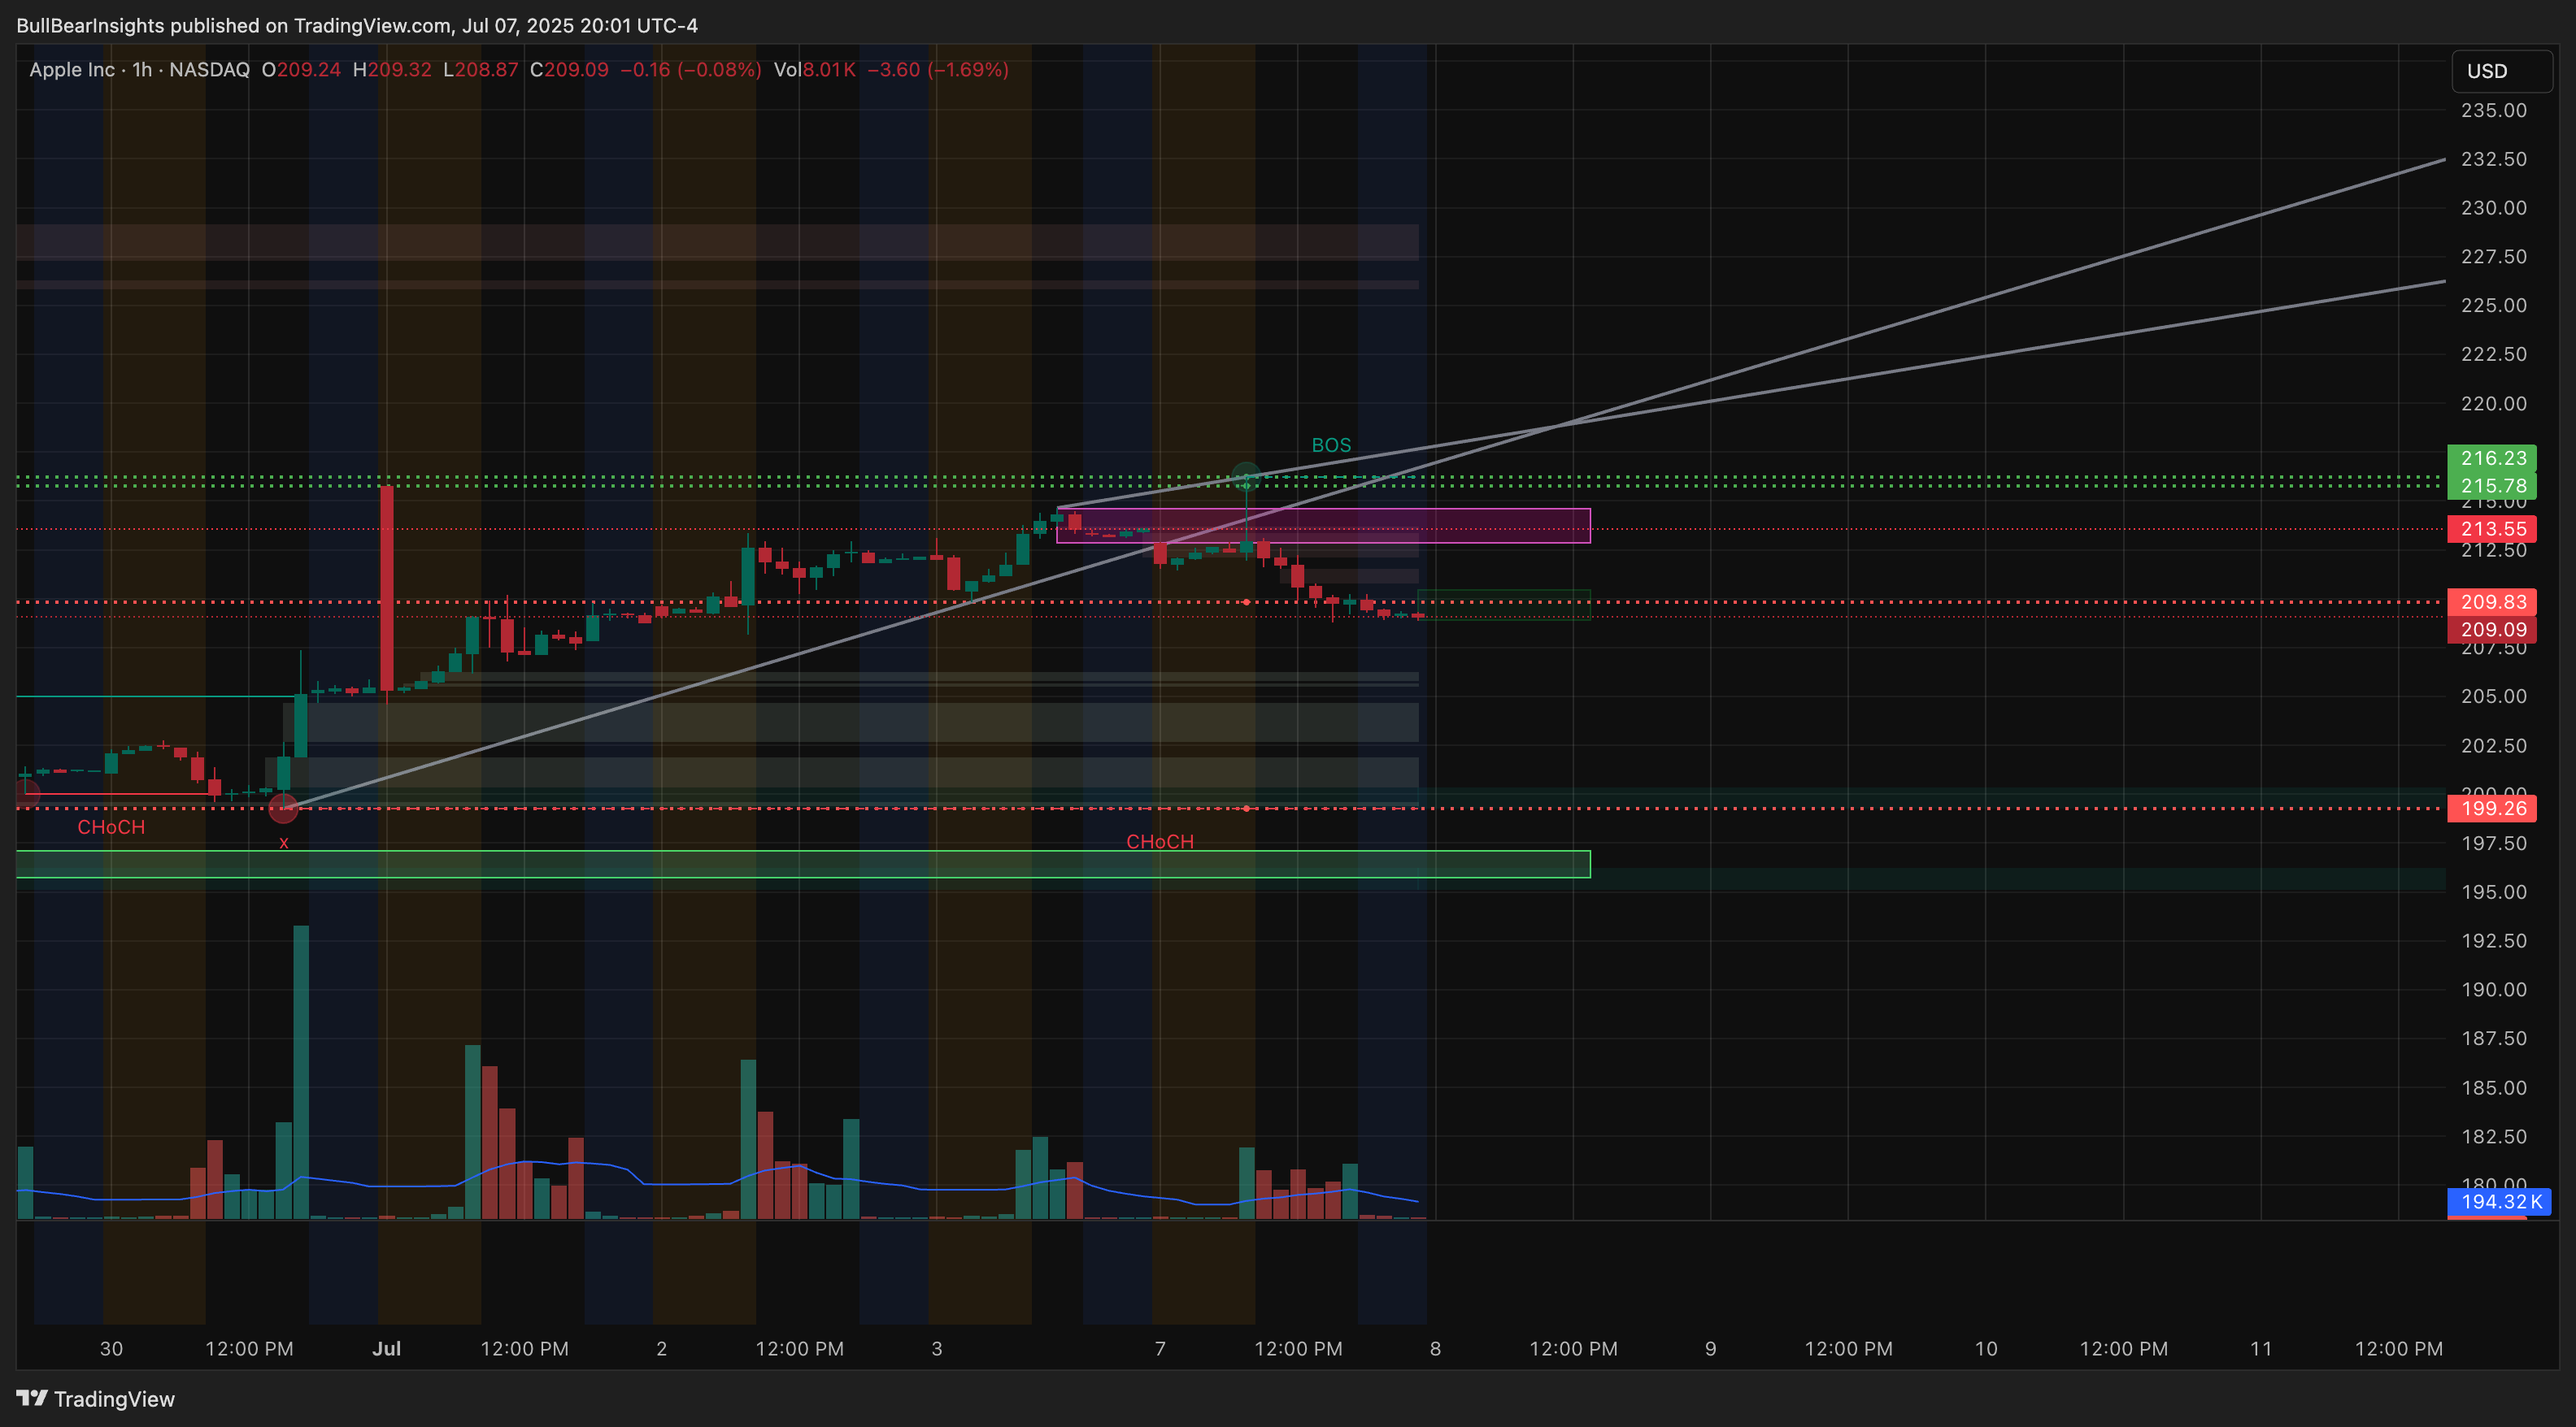Click the 220.00 price axis label
The image size is (2576, 1427).
coord(2493,404)
